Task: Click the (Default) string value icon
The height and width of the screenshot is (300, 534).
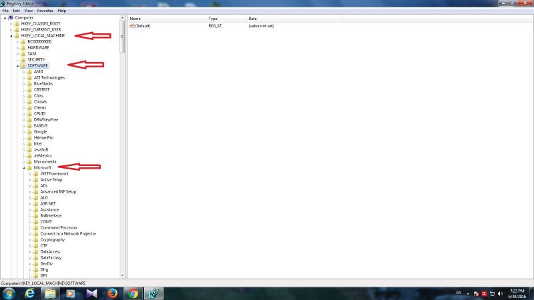Action: [x=131, y=26]
